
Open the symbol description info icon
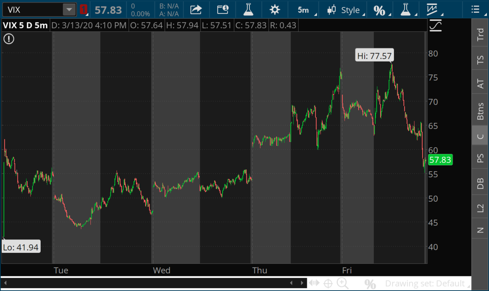click(223, 9)
